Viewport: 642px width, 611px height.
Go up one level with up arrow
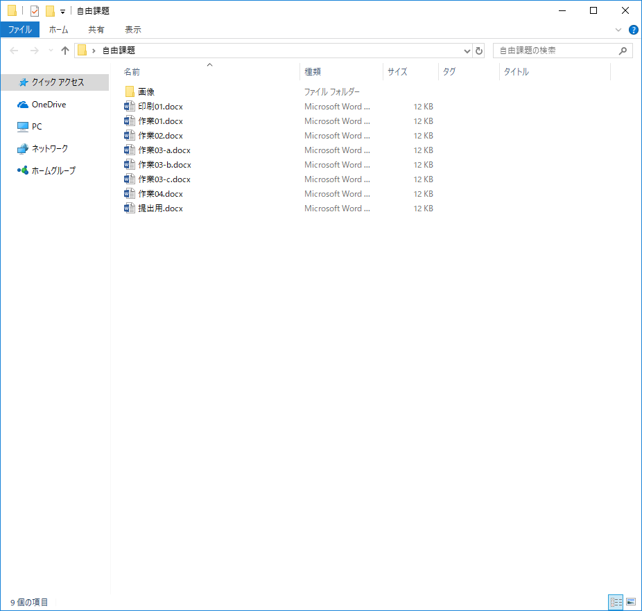point(65,51)
